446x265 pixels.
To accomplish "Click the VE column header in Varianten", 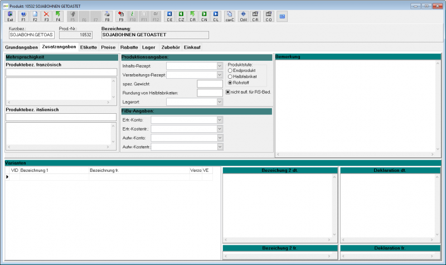I will (x=207, y=170).
